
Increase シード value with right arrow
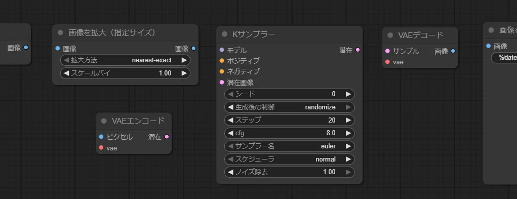(x=348, y=94)
